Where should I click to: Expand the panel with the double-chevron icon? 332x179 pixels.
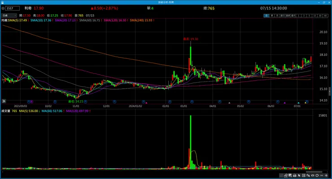(x=4, y=101)
